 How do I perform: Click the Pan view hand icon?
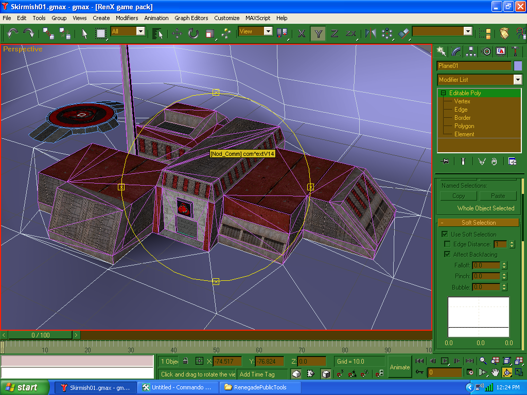495,372
